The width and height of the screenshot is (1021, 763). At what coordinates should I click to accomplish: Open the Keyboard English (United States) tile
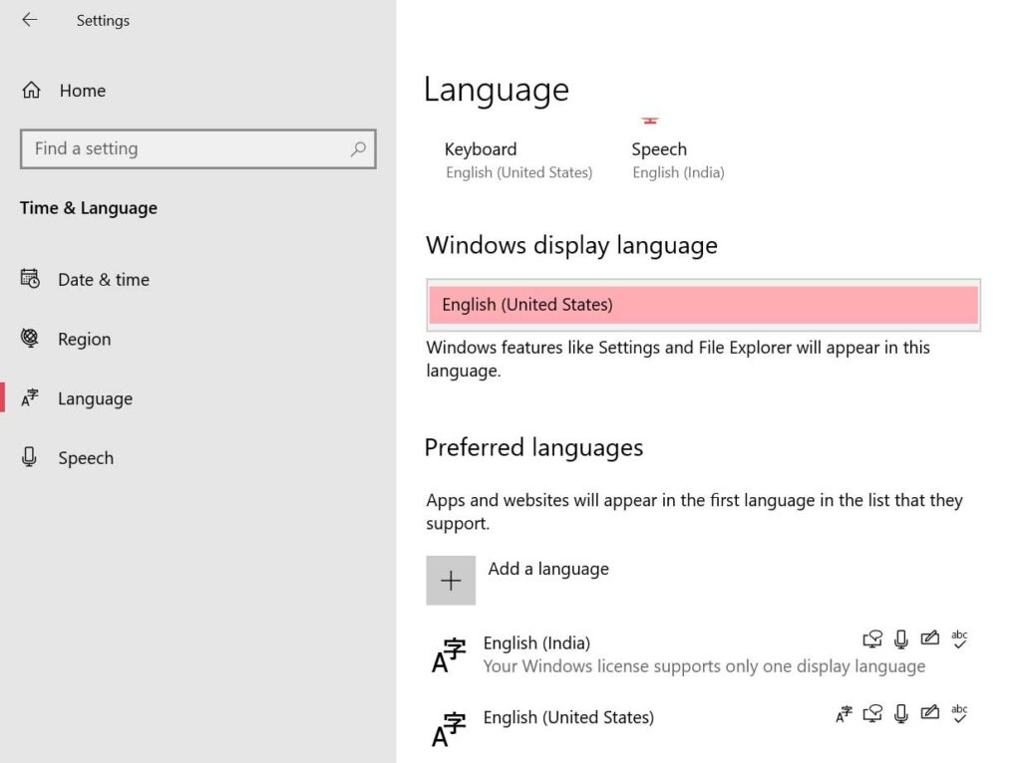tap(518, 160)
